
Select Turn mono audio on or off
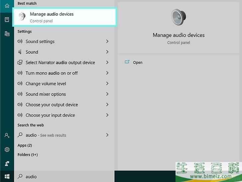(52, 73)
